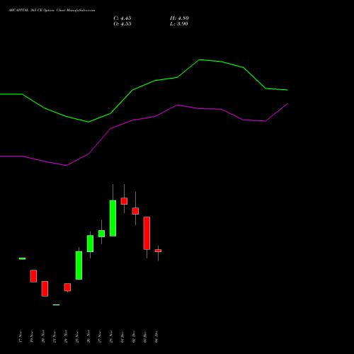Click the 25 Nov date label
This screenshot has height=354, width=354.
pos(77,336)
